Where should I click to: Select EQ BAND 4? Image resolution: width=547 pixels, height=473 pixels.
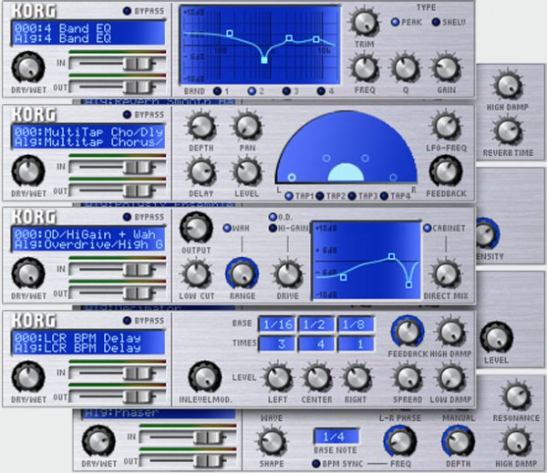click(321, 91)
